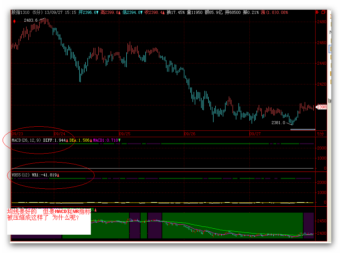Click the white range bar under the 2381.0 low
The height and width of the screenshot is (253, 341).
(x=303, y=130)
